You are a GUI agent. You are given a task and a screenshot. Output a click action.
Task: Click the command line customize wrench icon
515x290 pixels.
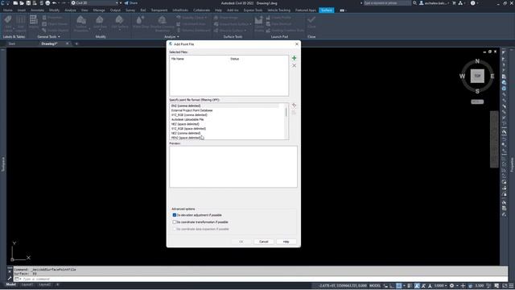(x=10, y=278)
